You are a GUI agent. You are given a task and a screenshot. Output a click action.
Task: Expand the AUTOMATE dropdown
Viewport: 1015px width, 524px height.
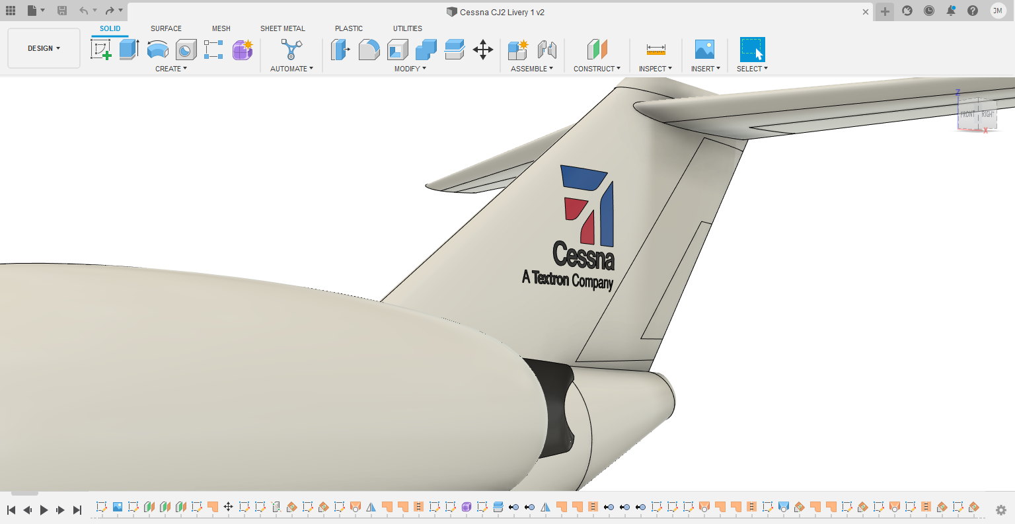click(291, 69)
